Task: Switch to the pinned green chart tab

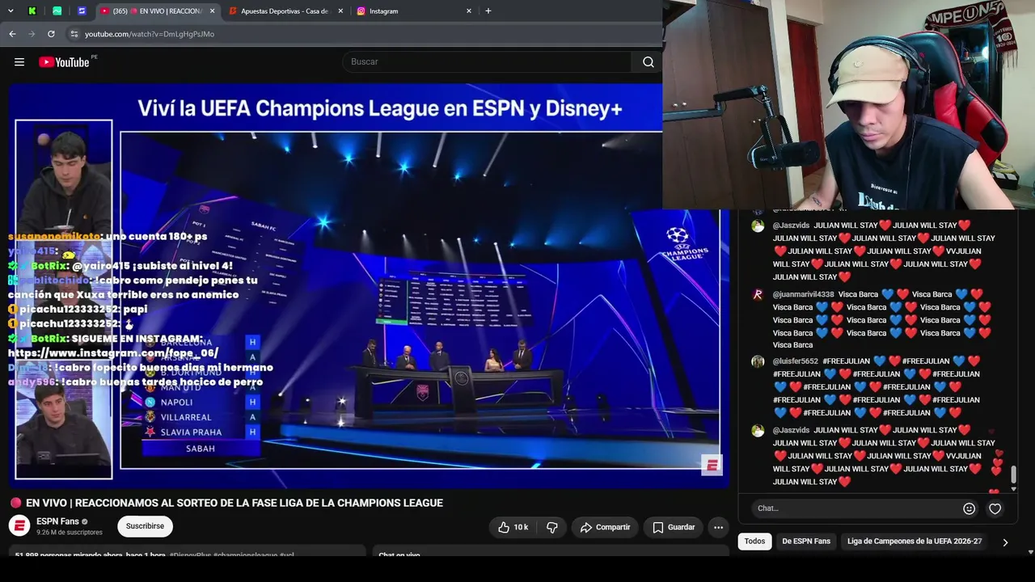Action: 57,11
